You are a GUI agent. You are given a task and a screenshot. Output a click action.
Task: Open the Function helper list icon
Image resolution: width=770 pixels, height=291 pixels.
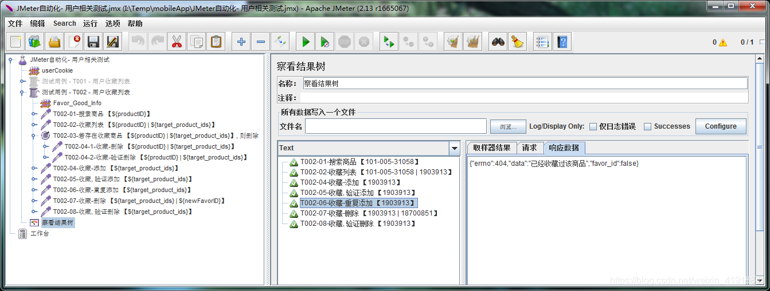[x=542, y=42]
